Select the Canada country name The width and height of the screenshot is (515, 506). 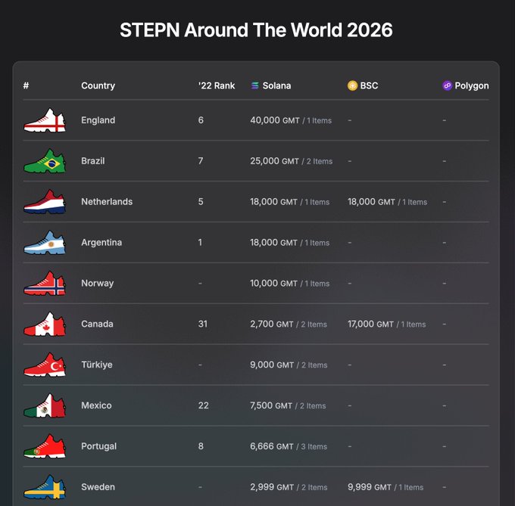(x=97, y=324)
